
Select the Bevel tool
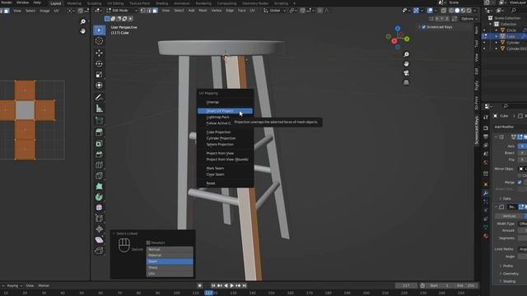99,154
